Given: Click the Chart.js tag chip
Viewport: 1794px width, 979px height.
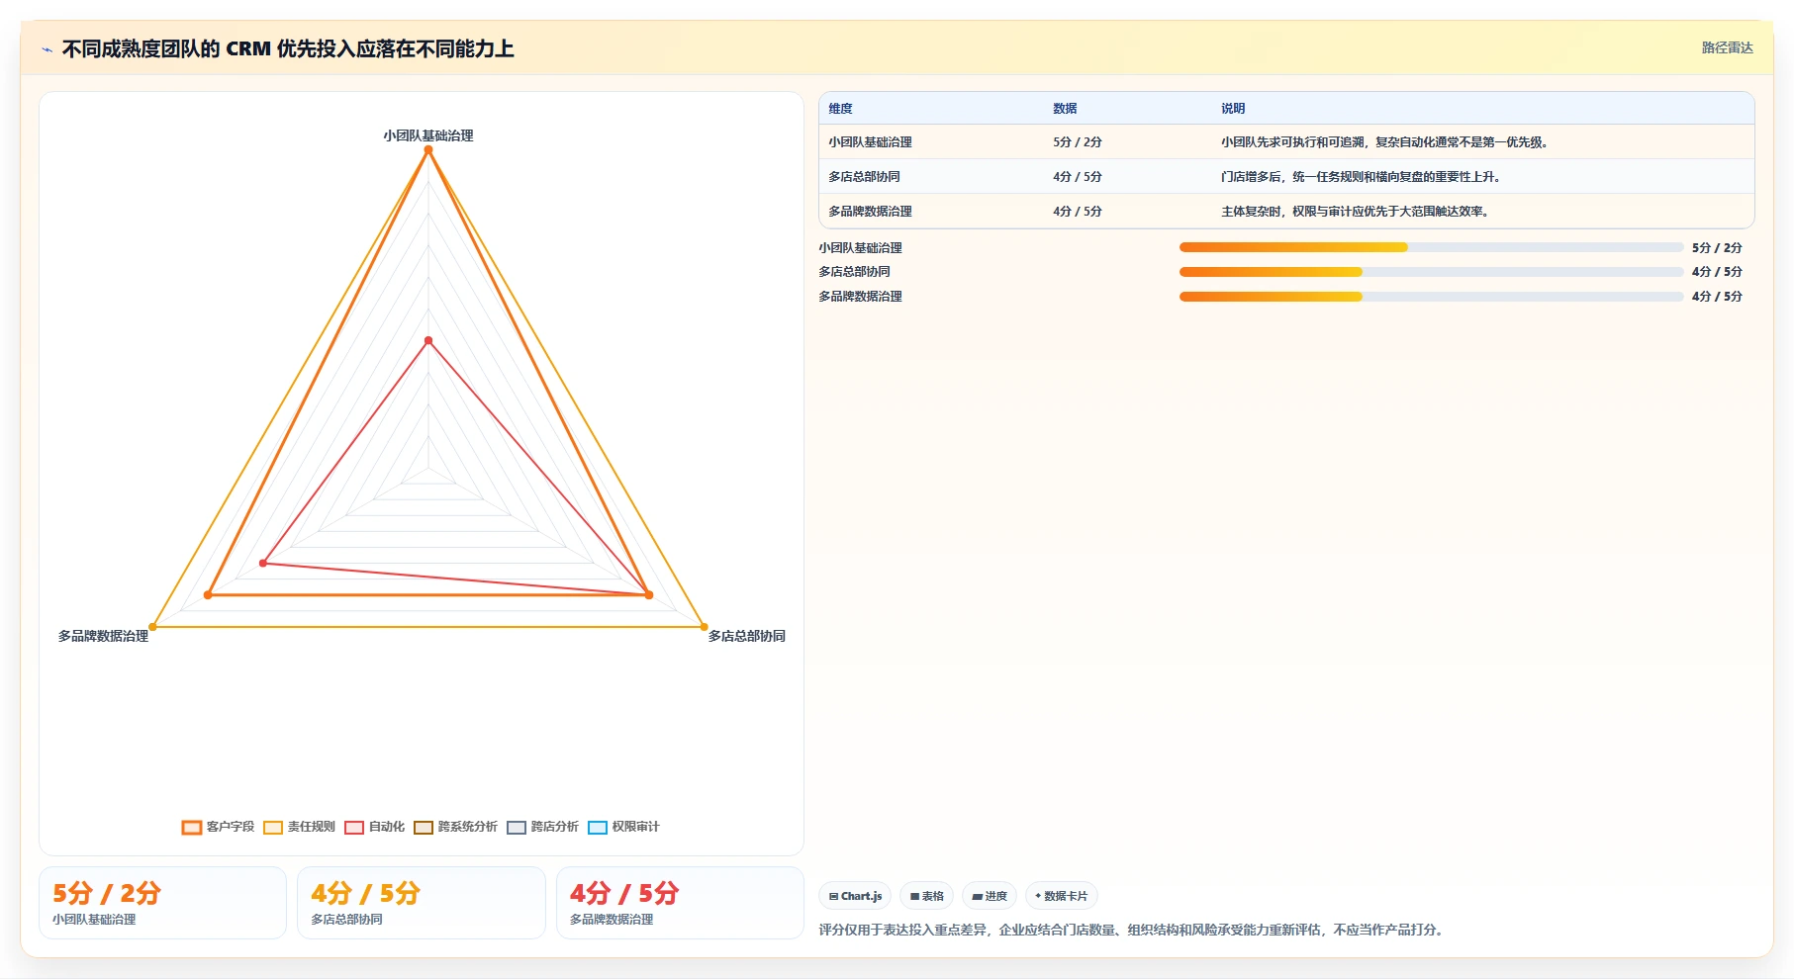Looking at the screenshot, I should (x=855, y=896).
